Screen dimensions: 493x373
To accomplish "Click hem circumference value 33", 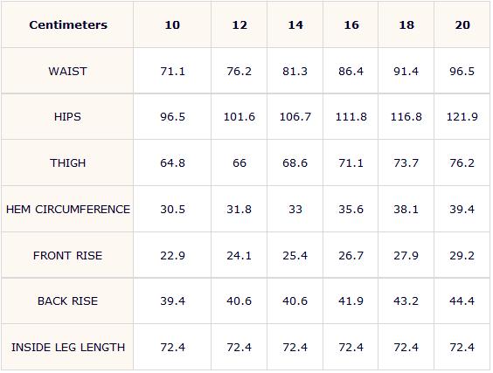I will point(295,210).
